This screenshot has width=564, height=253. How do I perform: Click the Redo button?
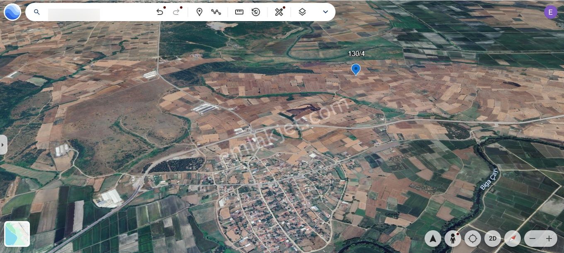[176, 12]
